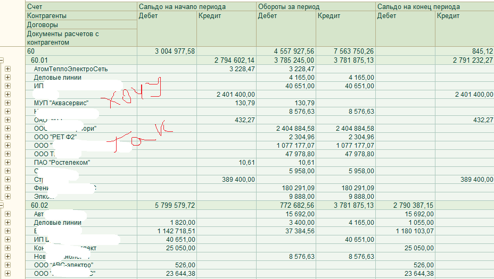
Task: Expand Деловые линии under account 60.01
Action: click(7, 78)
